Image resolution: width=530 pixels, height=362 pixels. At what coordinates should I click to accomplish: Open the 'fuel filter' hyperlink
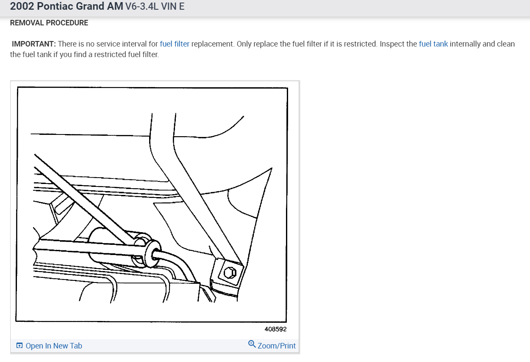(175, 44)
